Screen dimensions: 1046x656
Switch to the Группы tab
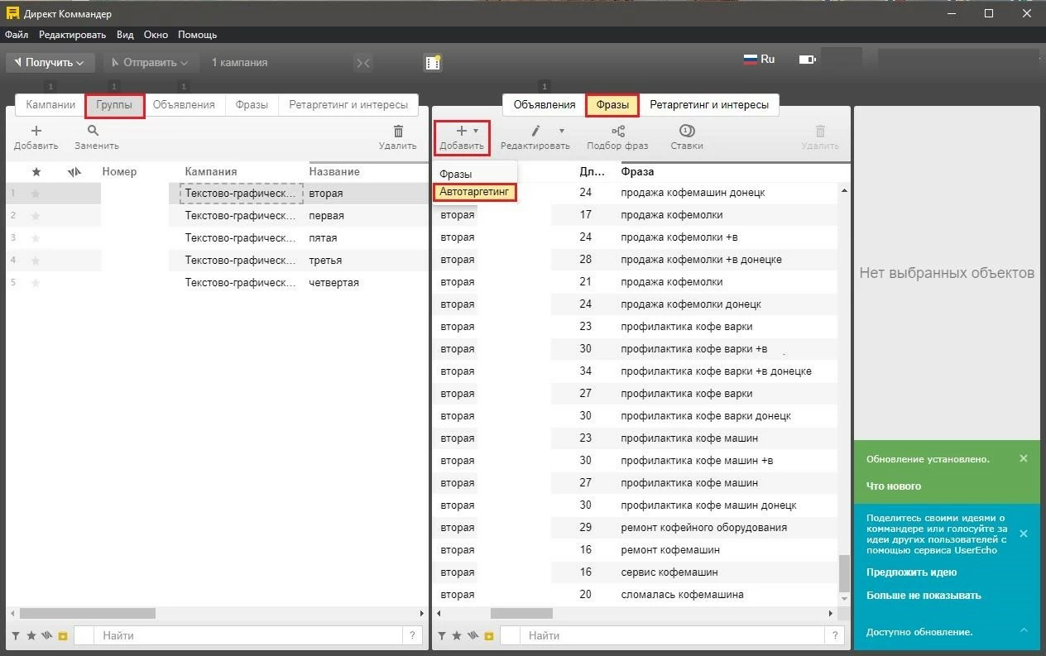point(114,105)
